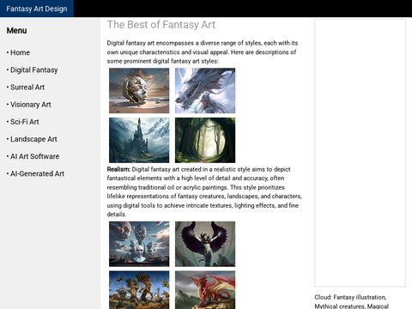Click the blank advertisement box in sidebar
The image size is (412, 309).
tap(360, 153)
